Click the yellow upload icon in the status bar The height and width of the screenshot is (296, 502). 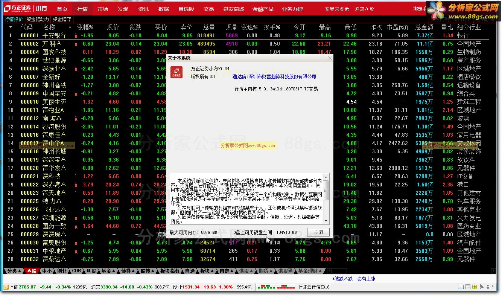pos(475,287)
